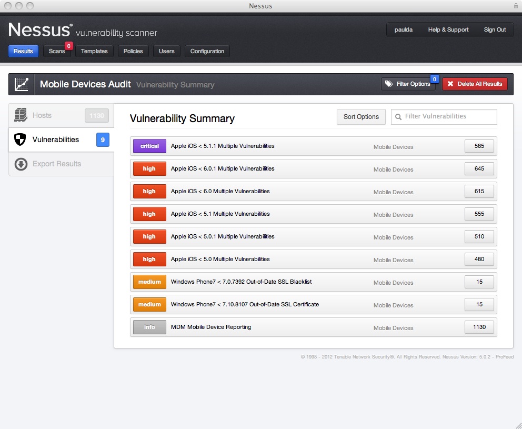
Task: Open Apple iOS < 5.0 Multiple Vulnerabilities
Action: tap(313, 259)
